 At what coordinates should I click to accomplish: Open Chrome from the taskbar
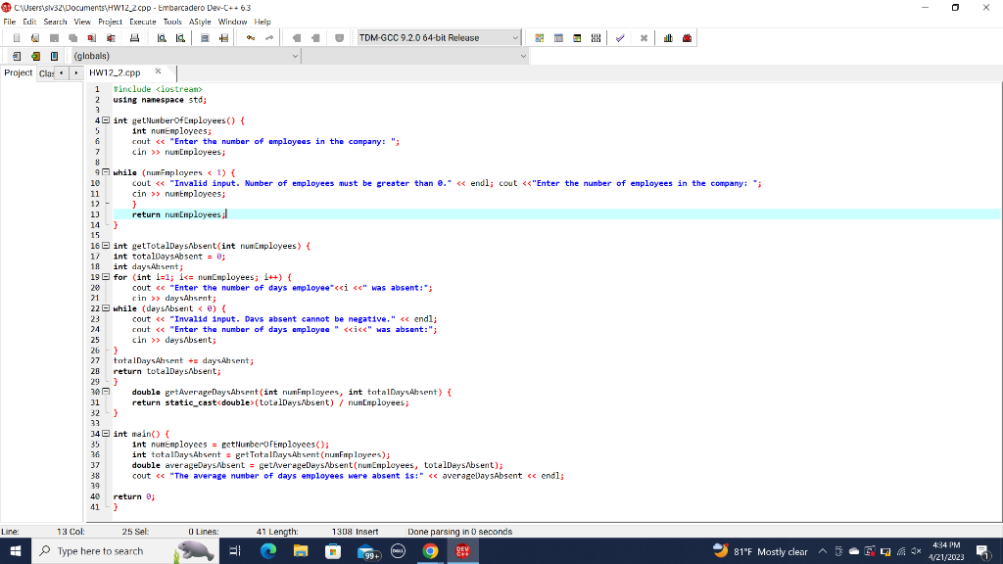click(x=429, y=549)
